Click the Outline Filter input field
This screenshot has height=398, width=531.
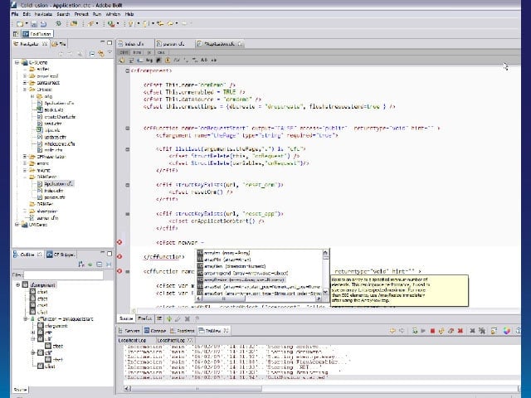pyautogui.click(x=63, y=275)
